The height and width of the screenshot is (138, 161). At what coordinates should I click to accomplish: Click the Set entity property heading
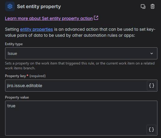coord(39,7)
